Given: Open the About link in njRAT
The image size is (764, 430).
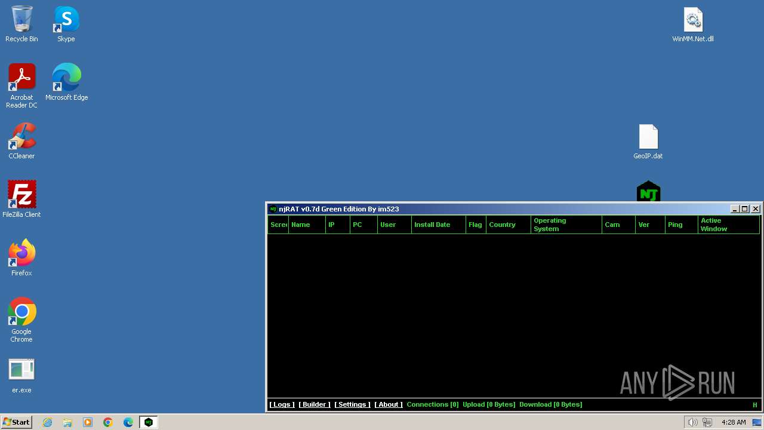Looking at the screenshot, I should tap(389, 405).
